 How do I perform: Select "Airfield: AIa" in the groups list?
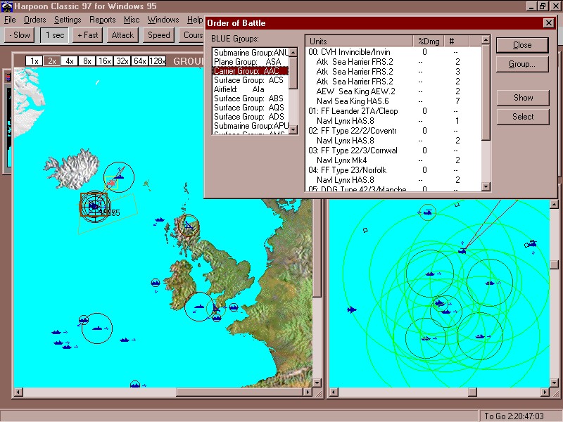pyautogui.click(x=251, y=89)
